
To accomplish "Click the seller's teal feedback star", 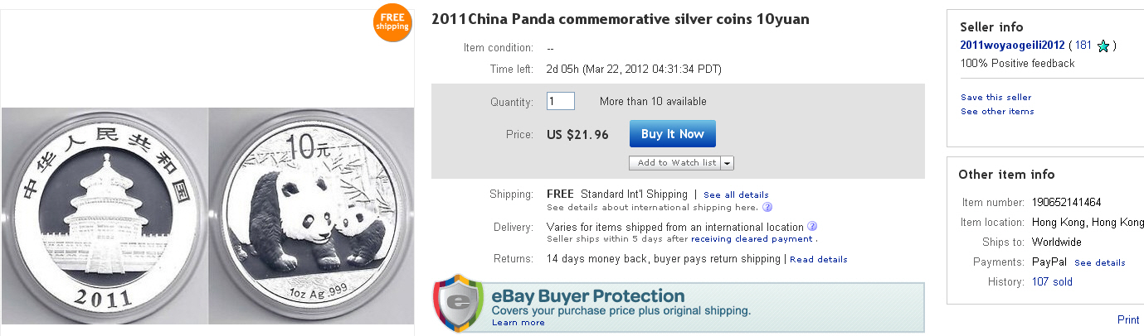I will coord(1103,46).
